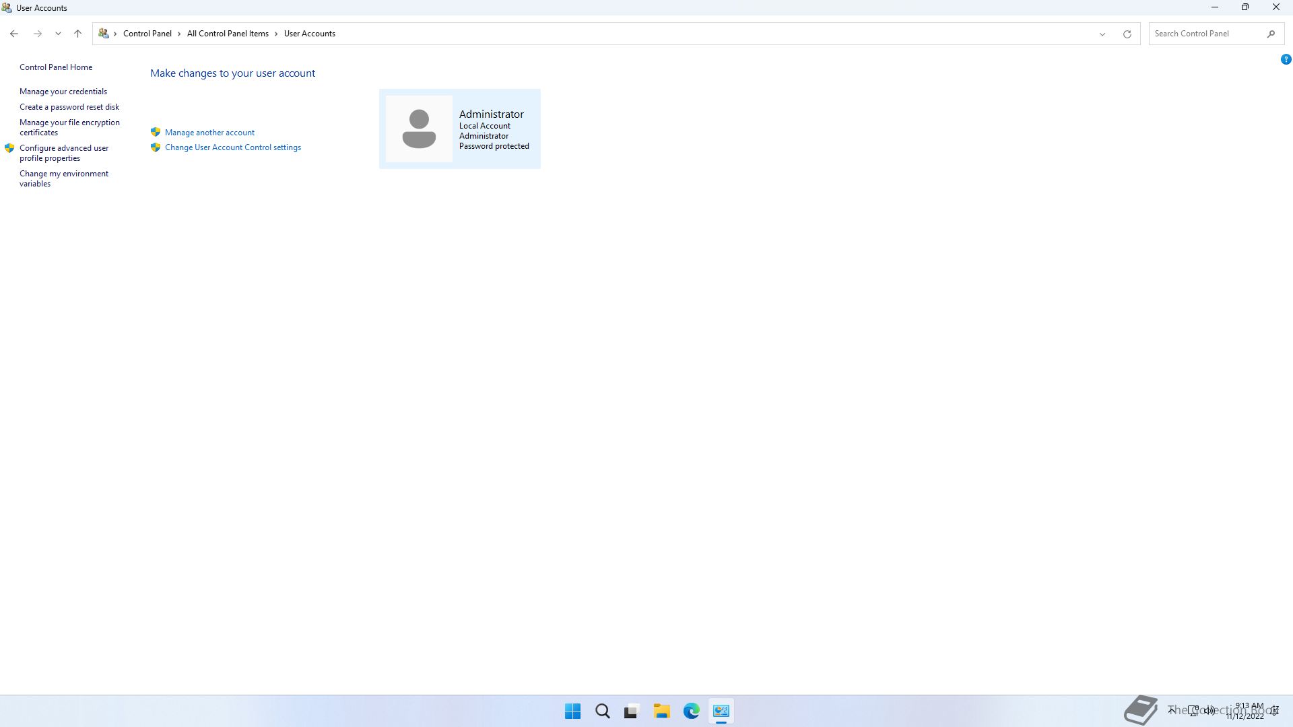Refresh the User Accounts page

pyautogui.click(x=1127, y=34)
